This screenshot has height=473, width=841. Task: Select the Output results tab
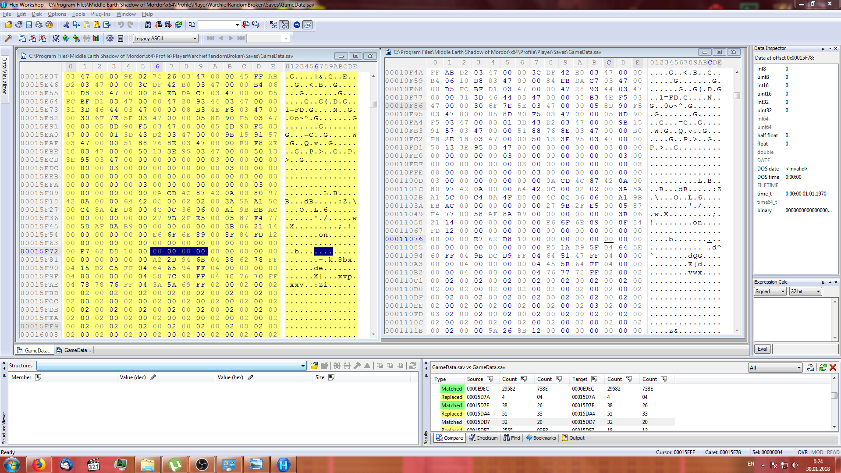click(573, 438)
